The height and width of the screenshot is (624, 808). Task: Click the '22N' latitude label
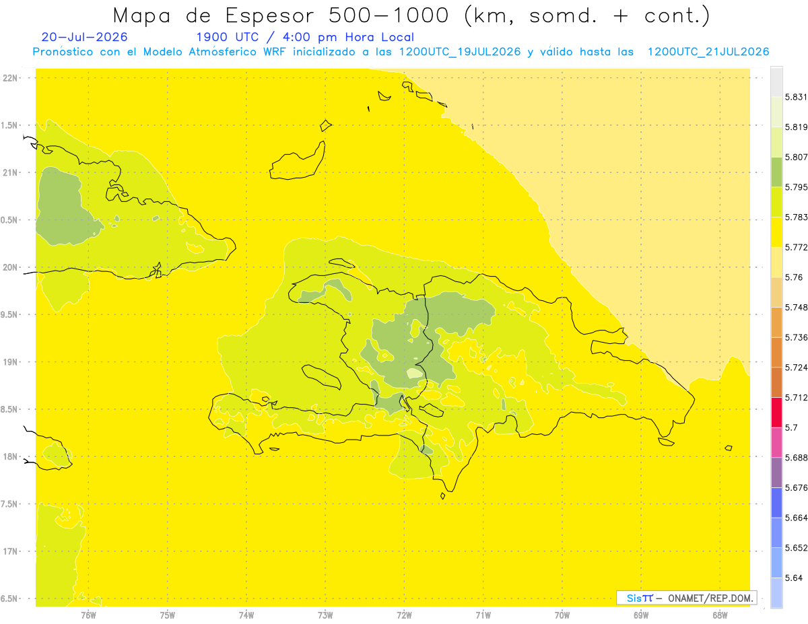coord(10,77)
